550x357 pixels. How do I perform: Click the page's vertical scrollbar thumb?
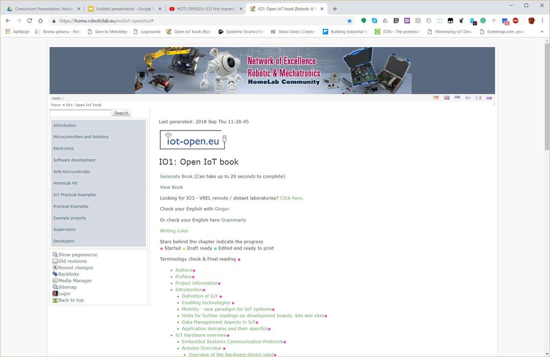[547, 96]
